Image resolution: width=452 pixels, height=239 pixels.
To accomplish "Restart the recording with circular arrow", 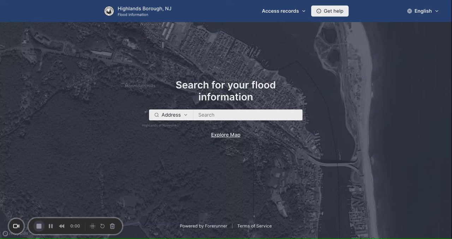I will 102,226.
